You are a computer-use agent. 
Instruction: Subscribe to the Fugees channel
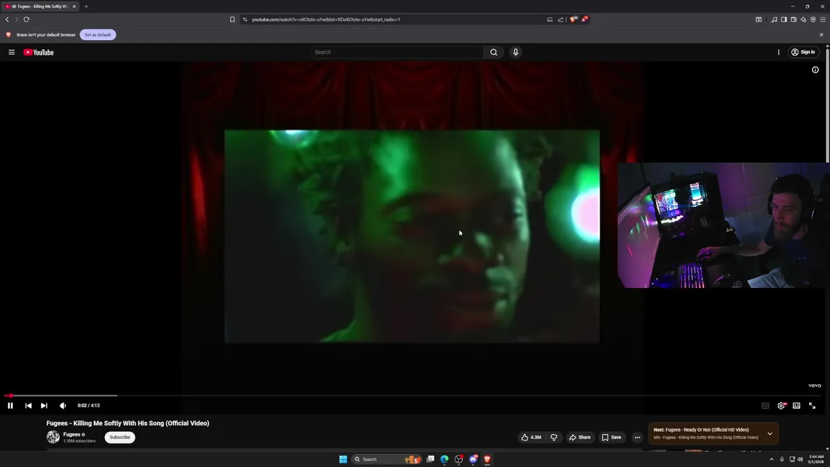click(120, 437)
